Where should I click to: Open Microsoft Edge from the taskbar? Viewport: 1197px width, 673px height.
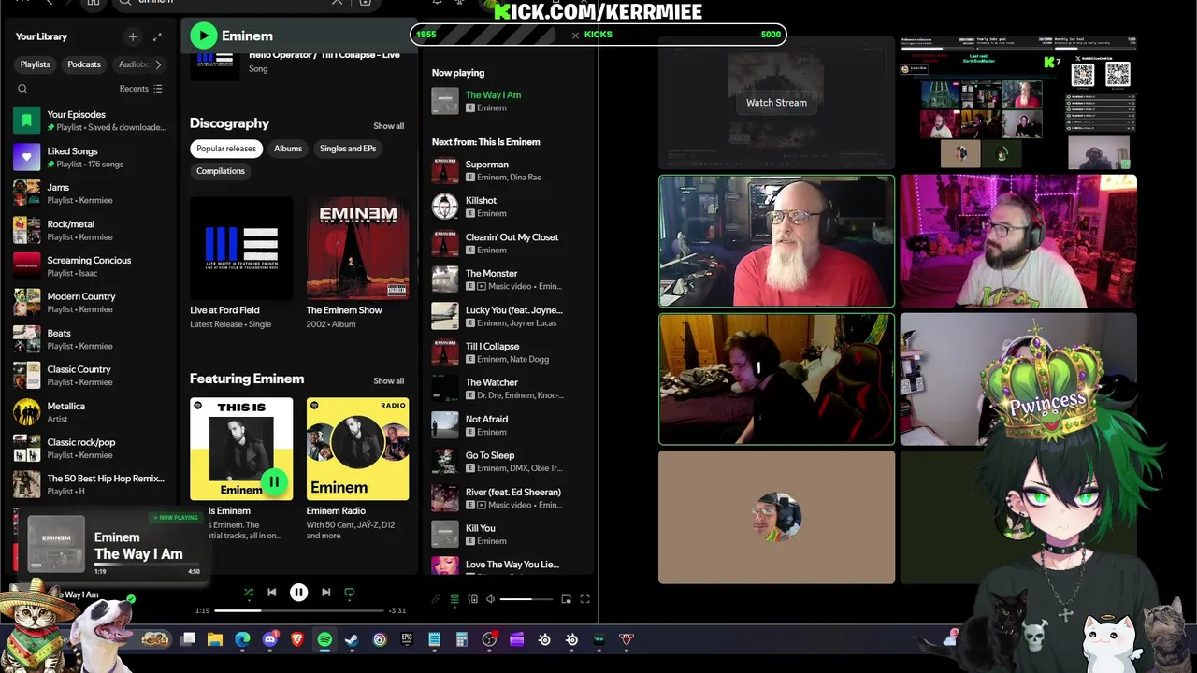coord(243,639)
